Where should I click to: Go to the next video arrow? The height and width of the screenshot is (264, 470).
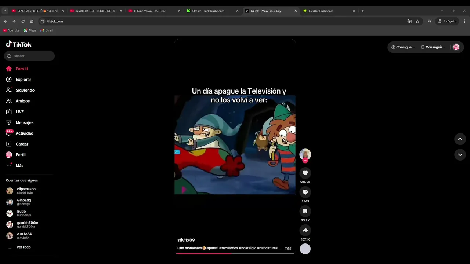pyautogui.click(x=460, y=155)
